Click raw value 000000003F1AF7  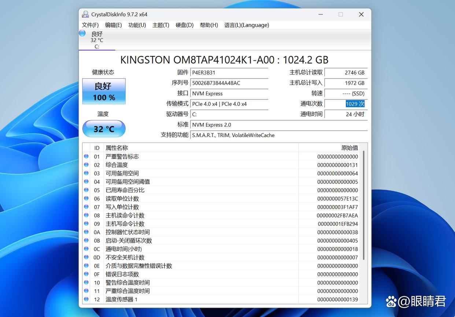337,207
